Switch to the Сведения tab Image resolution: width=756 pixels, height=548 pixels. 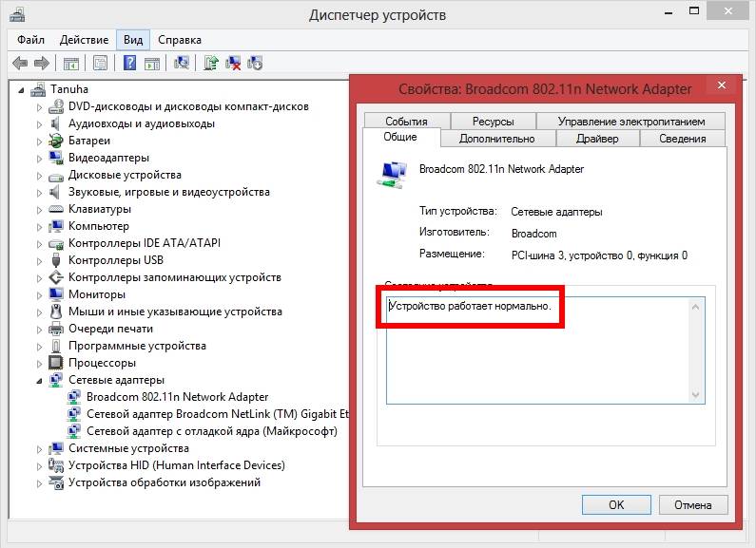click(682, 139)
